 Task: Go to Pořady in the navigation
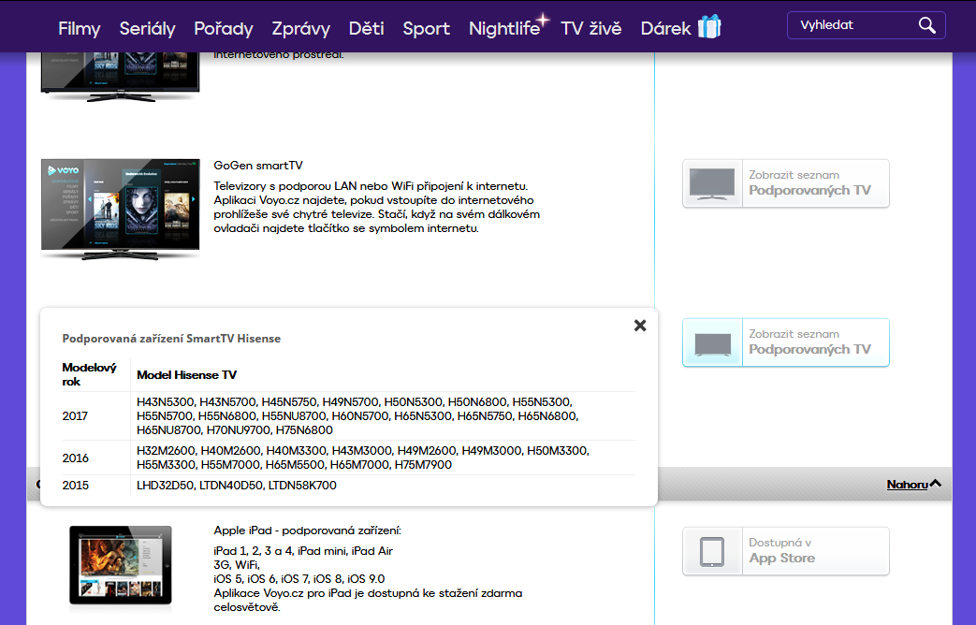(224, 29)
